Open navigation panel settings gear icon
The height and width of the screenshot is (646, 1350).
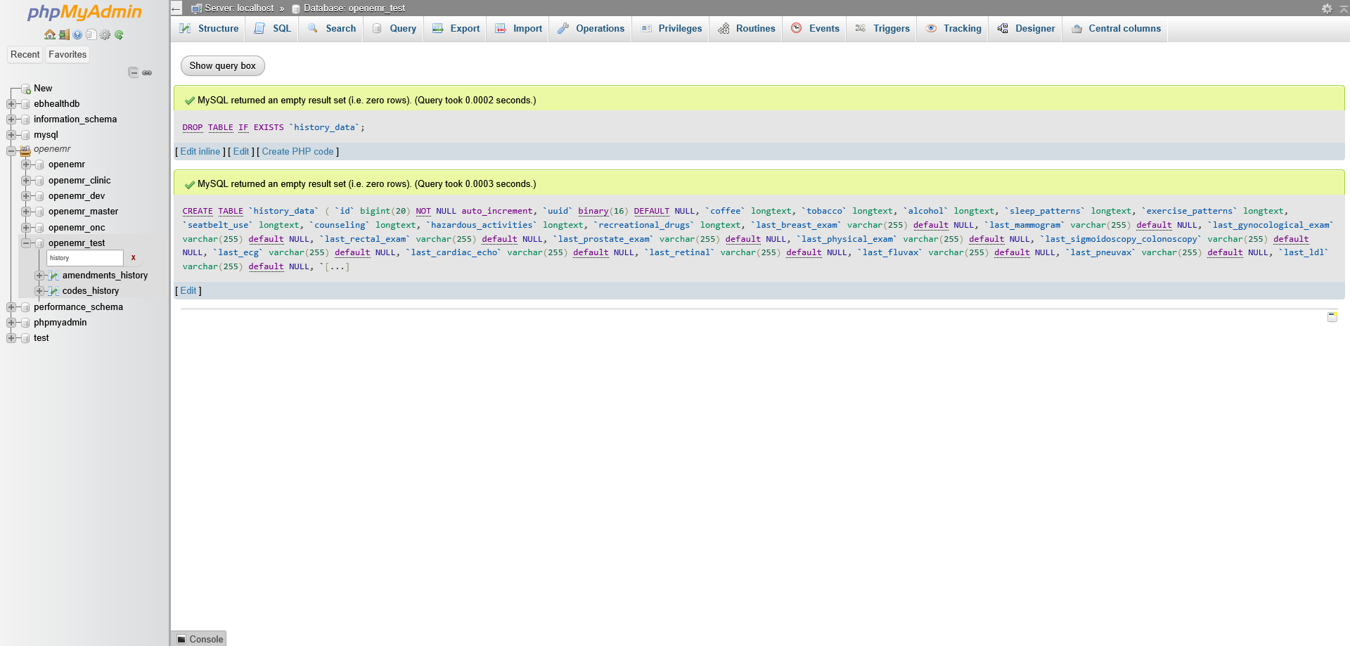click(x=105, y=35)
